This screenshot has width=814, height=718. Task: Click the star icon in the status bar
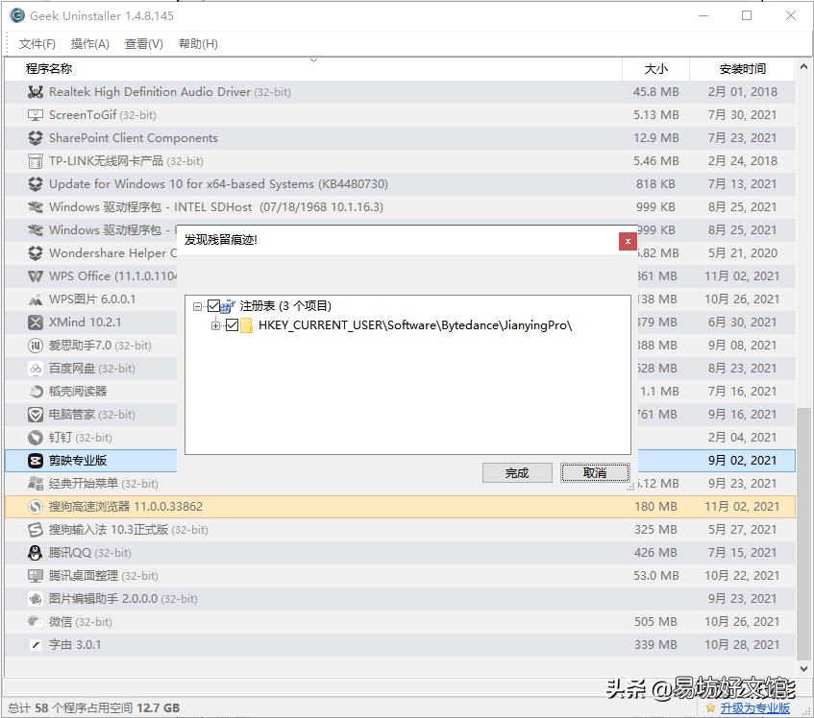coord(711,707)
